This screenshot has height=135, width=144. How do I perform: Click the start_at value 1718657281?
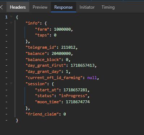point(75,90)
